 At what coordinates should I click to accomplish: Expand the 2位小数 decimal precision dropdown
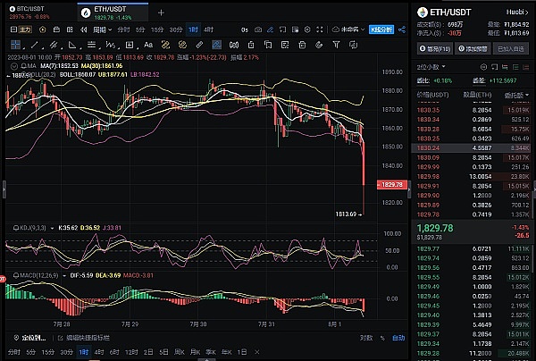point(431,67)
